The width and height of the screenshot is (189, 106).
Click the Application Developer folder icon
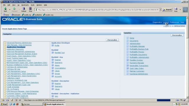click(5, 47)
